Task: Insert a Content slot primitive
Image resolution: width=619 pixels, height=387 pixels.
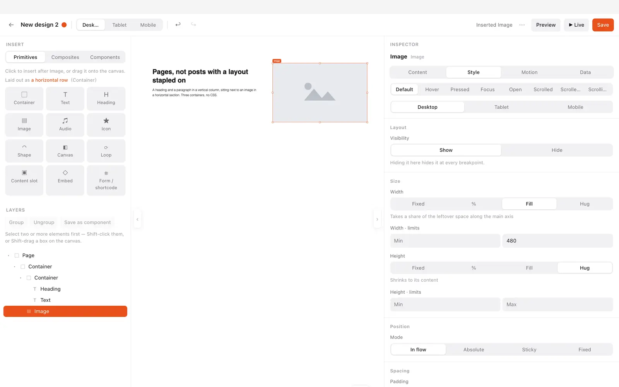Action: [24, 180]
